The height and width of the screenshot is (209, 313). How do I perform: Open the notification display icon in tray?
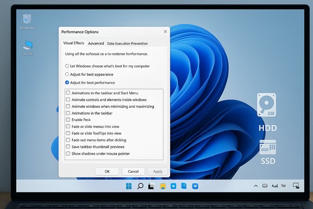click(296, 186)
